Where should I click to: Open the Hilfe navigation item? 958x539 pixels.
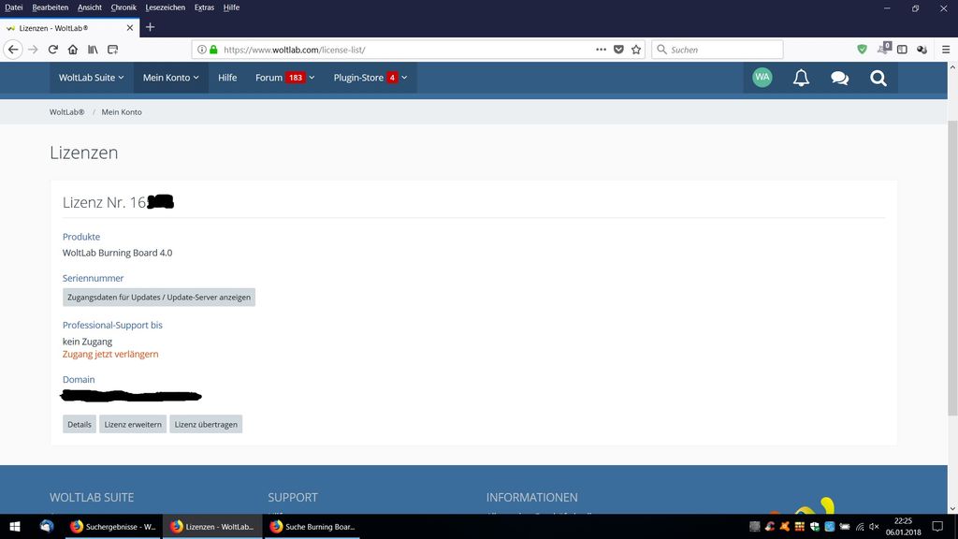pos(227,78)
